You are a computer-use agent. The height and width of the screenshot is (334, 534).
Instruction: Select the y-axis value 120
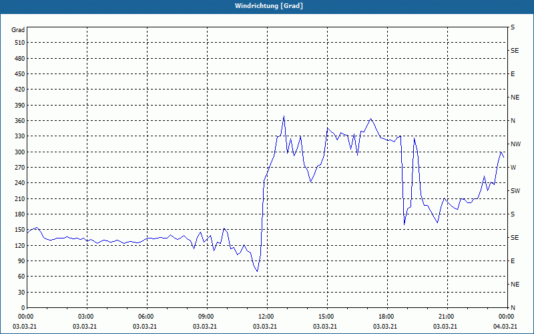[x=20, y=245]
